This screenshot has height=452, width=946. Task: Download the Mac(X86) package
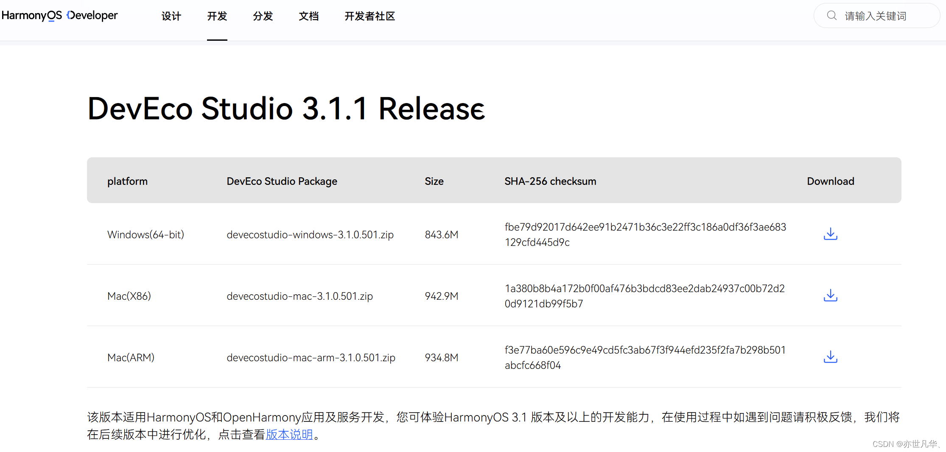[x=830, y=296]
